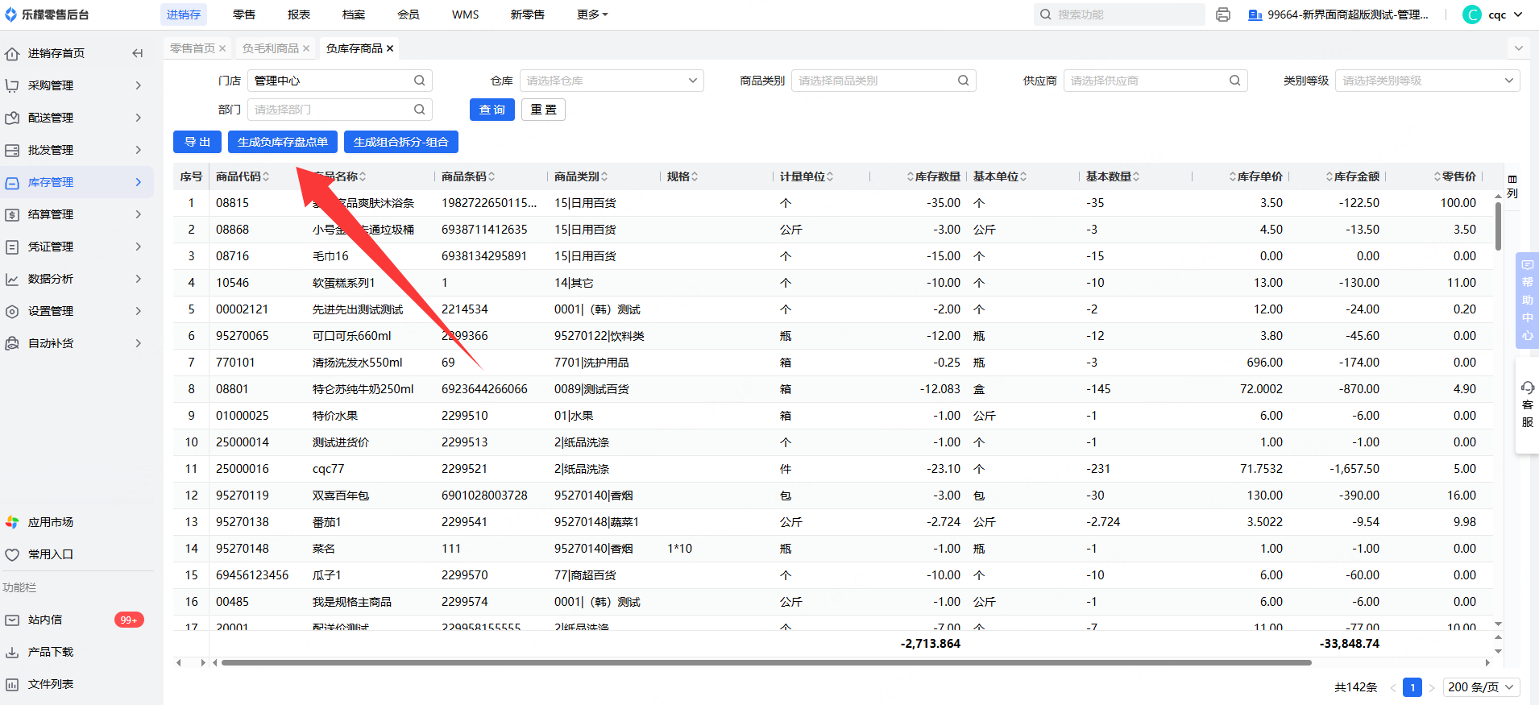Sort table by 零售价 column

pos(1458,176)
